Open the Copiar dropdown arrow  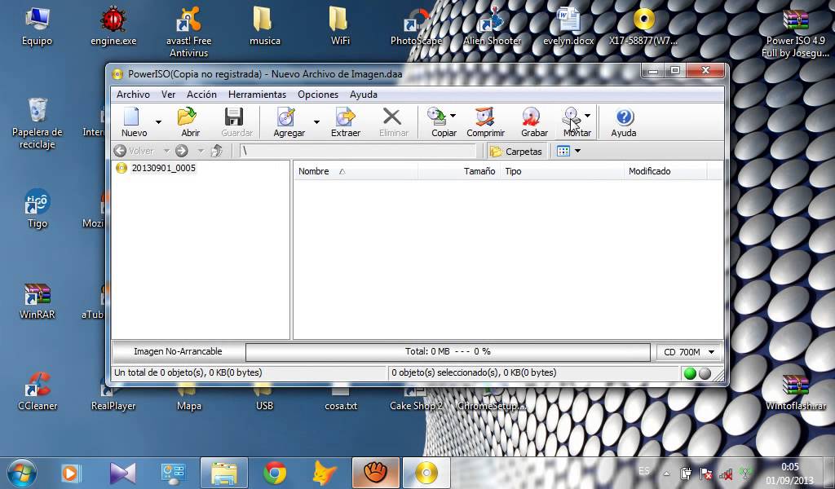[x=453, y=116]
